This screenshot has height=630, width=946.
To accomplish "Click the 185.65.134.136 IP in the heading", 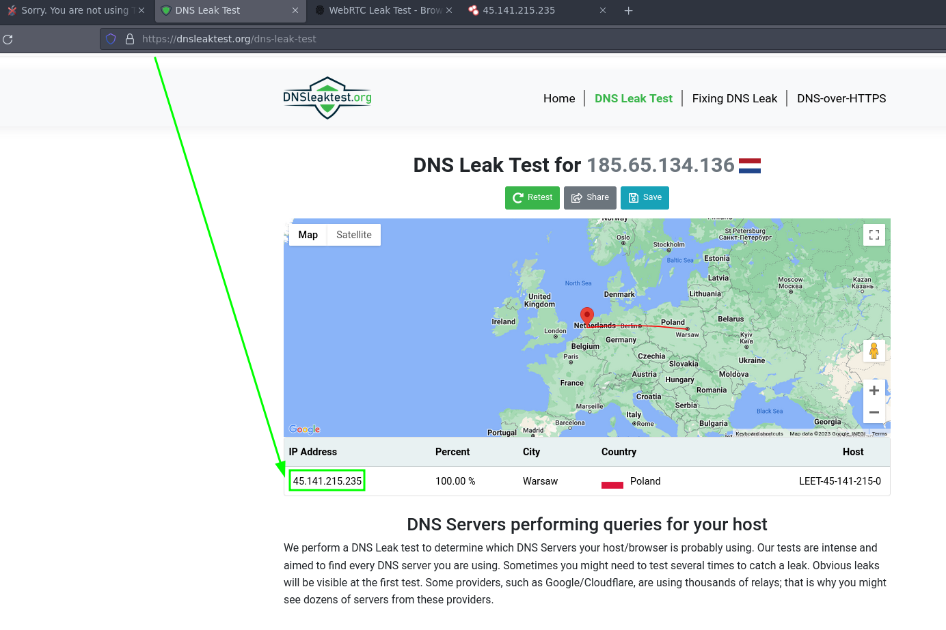I will [x=660, y=165].
